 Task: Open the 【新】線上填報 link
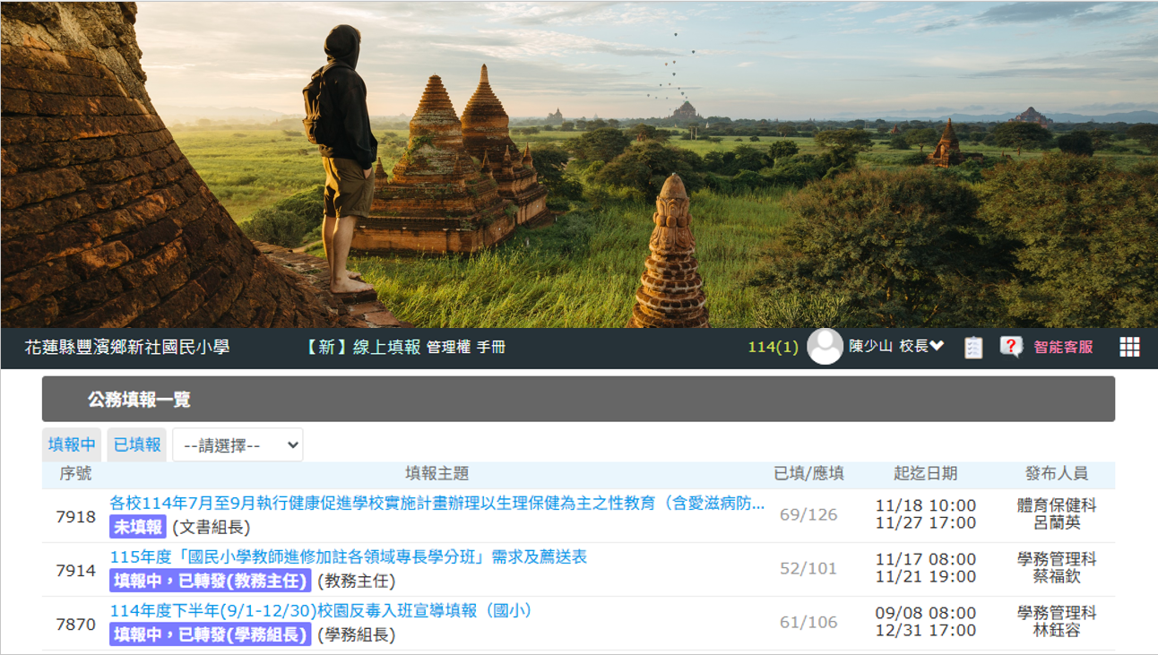363,347
